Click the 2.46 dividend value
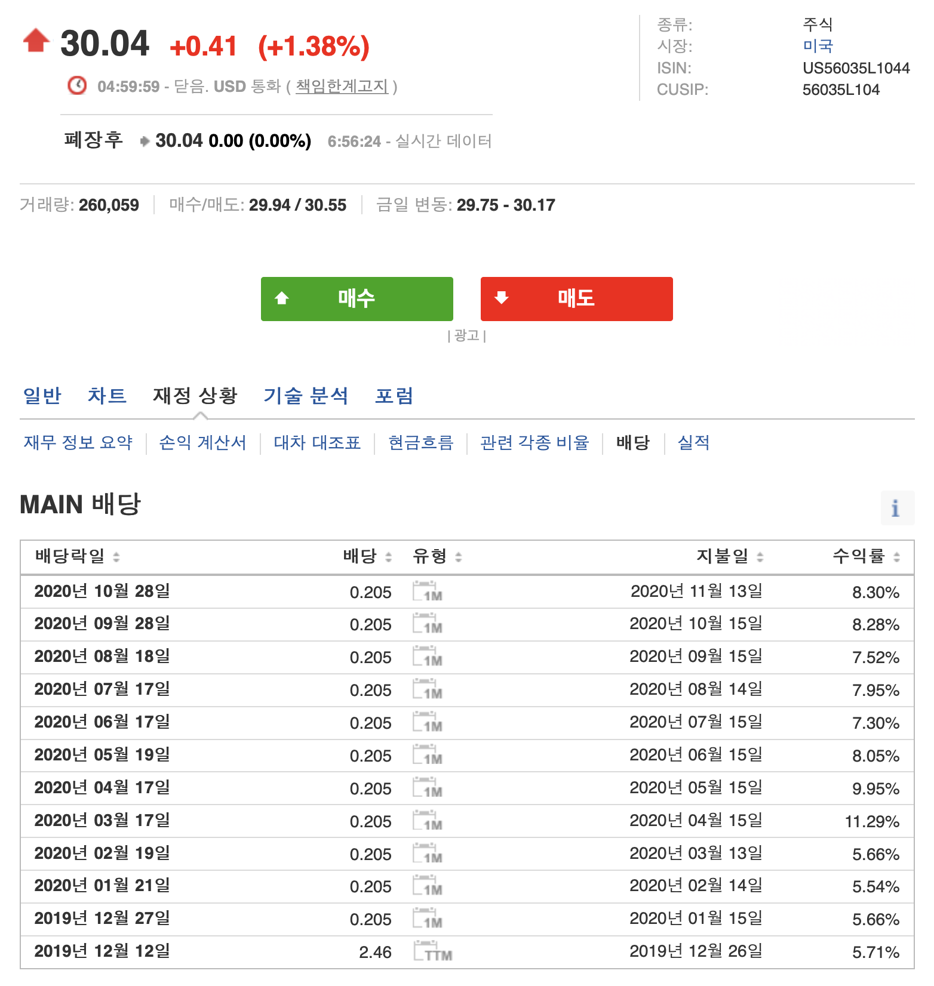Screen dimensions: 934x986 coord(375,952)
